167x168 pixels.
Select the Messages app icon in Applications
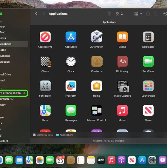pyautogui.click(x=71, y=110)
